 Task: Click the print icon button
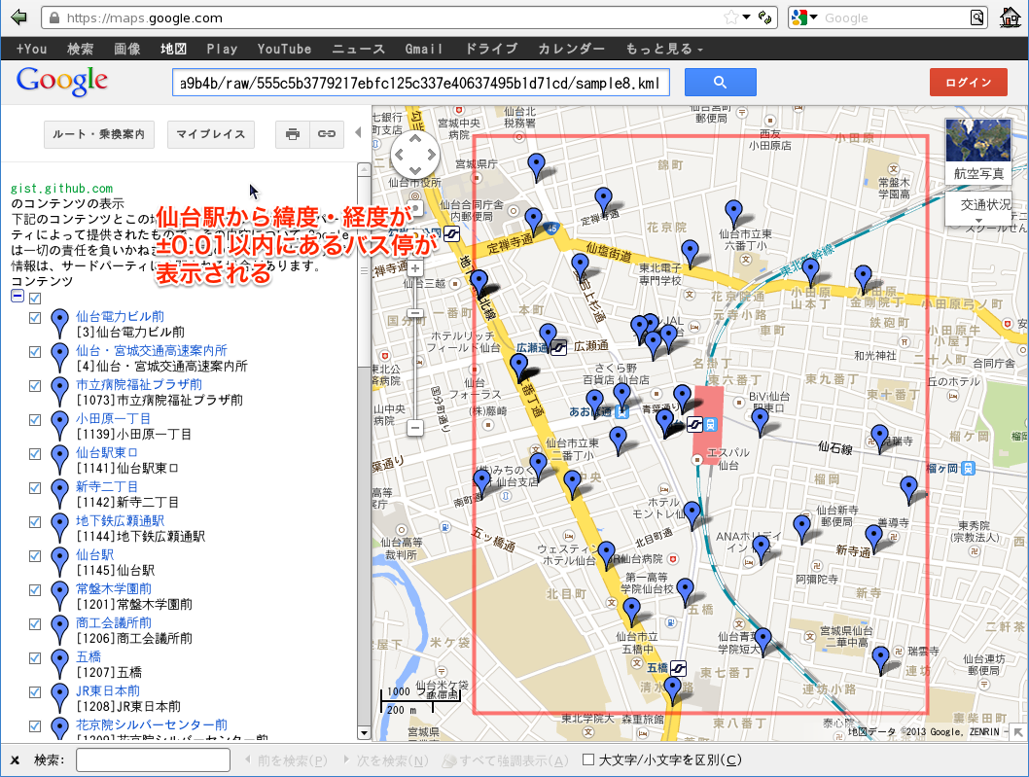pos(293,134)
